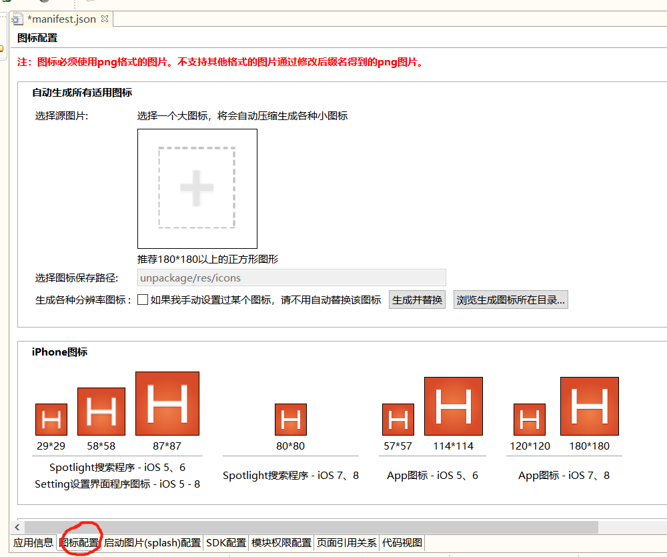667x557 pixels.
Task: Select the 58*58 Spotlight icon preview
Action: 101,412
